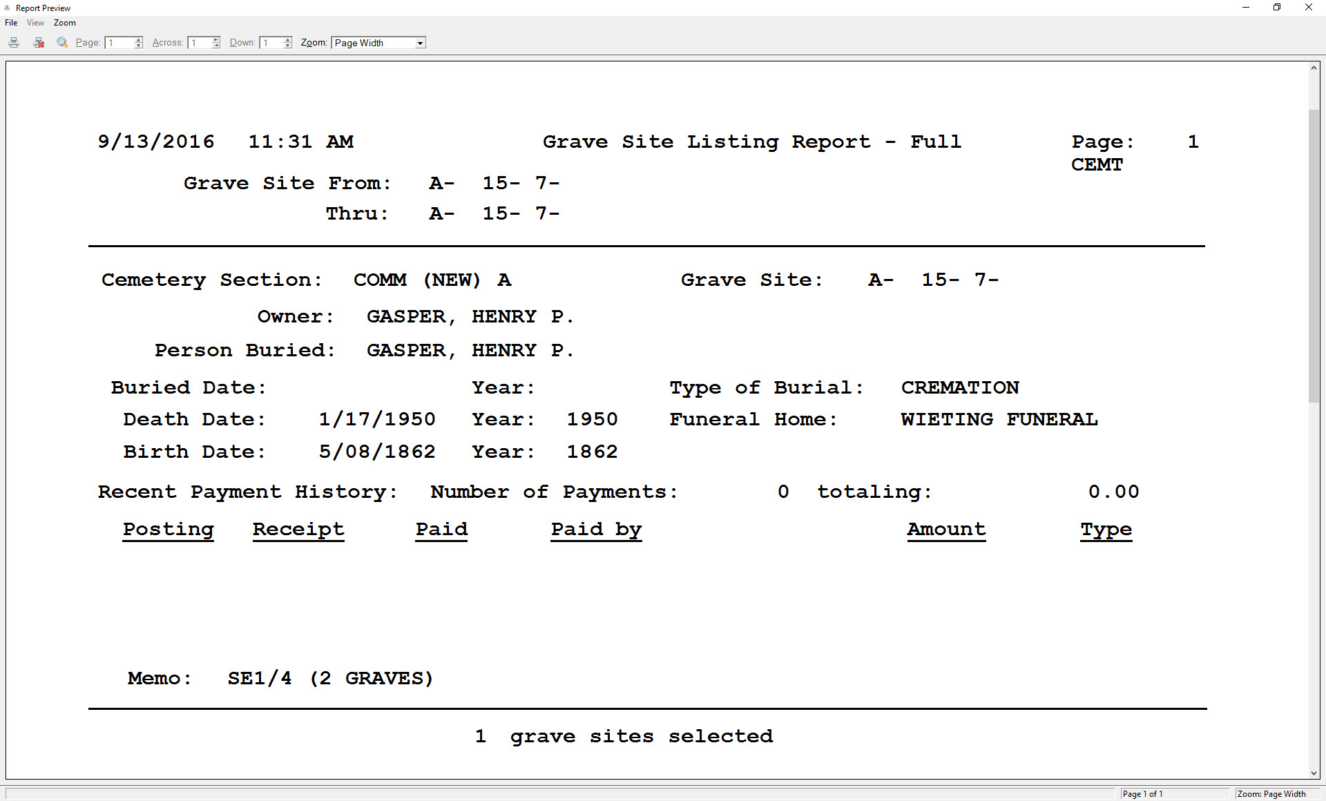Restore down the Report Preview window
Image resolution: width=1326 pixels, height=801 pixels.
[x=1277, y=8]
